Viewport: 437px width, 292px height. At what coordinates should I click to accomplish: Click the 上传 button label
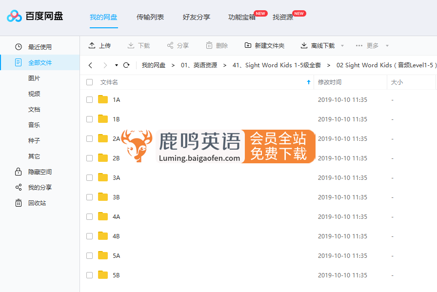click(105, 46)
